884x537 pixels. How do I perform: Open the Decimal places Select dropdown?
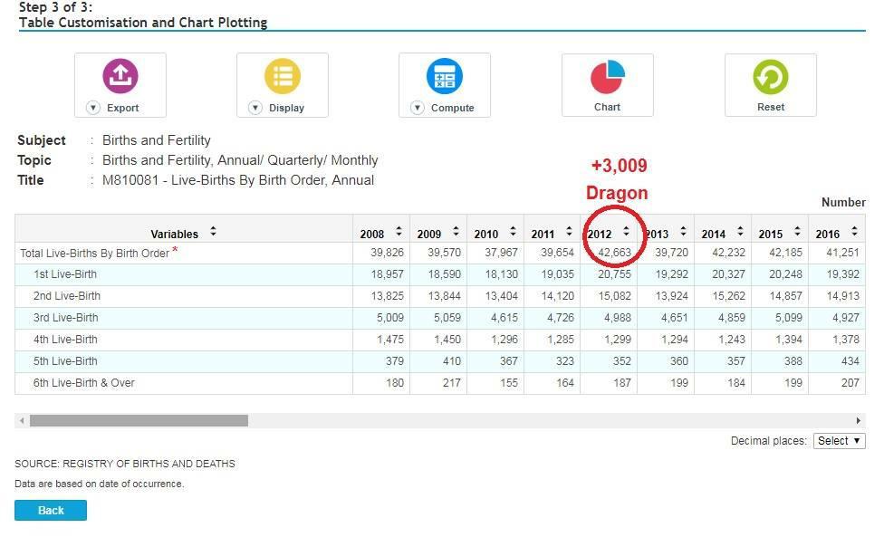coord(839,441)
